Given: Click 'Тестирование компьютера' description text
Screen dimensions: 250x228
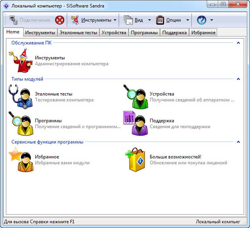Looking at the screenshot, I should 64,100.
